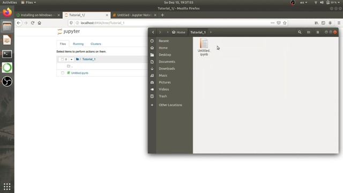Open the Files window hamburger menu
The height and width of the screenshot is (193, 343).
[318, 32]
